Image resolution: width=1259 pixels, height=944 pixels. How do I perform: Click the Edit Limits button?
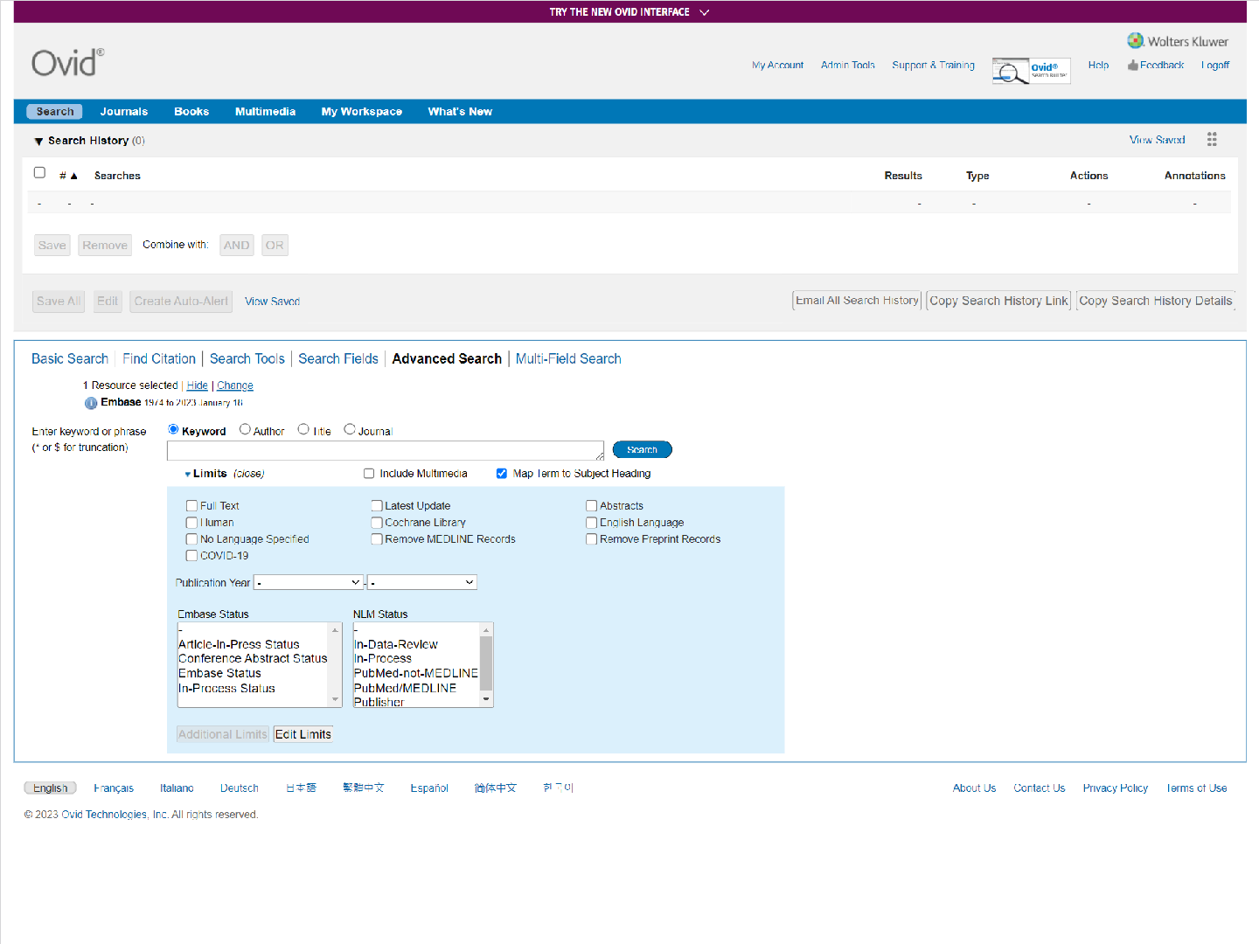[x=303, y=735]
